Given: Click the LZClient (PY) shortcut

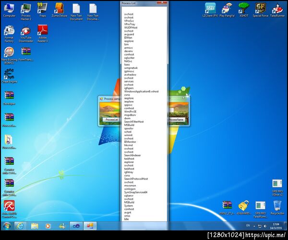Looking at the screenshot, I should click(x=210, y=10).
